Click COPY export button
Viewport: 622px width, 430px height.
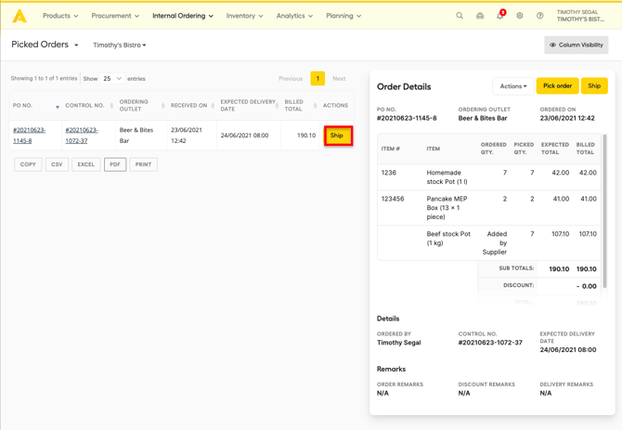point(28,164)
